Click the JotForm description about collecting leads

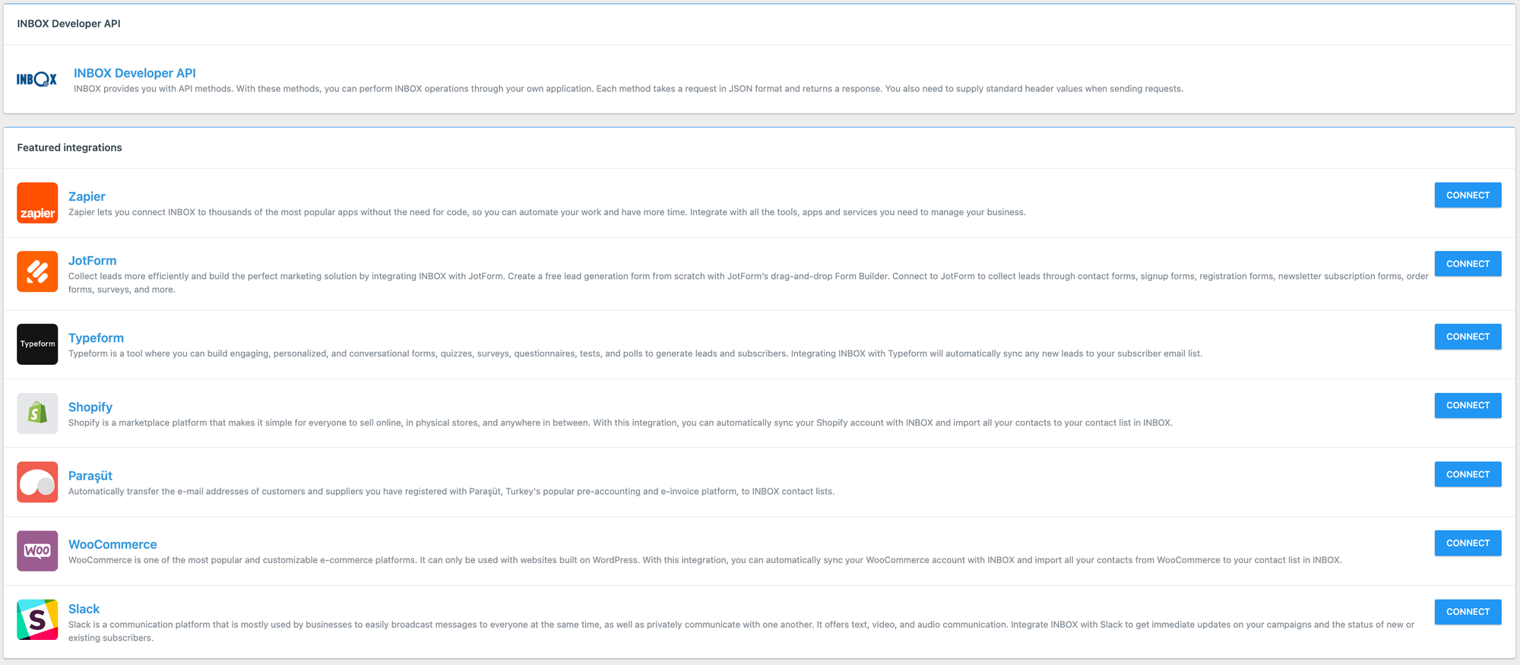pos(749,283)
